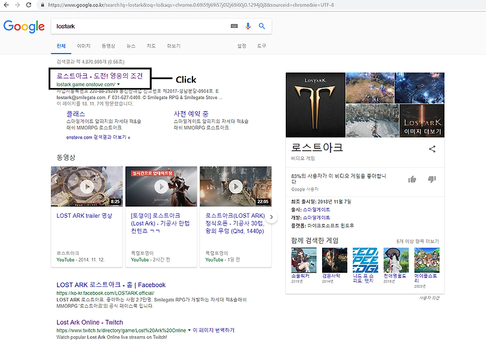Screen dimensions: 486x344
Task: Expand dropdown arrow beside the Twitch URL
Action: click(189, 330)
